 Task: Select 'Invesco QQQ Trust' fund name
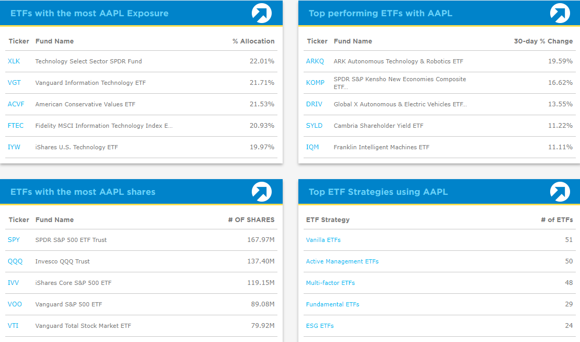point(62,261)
